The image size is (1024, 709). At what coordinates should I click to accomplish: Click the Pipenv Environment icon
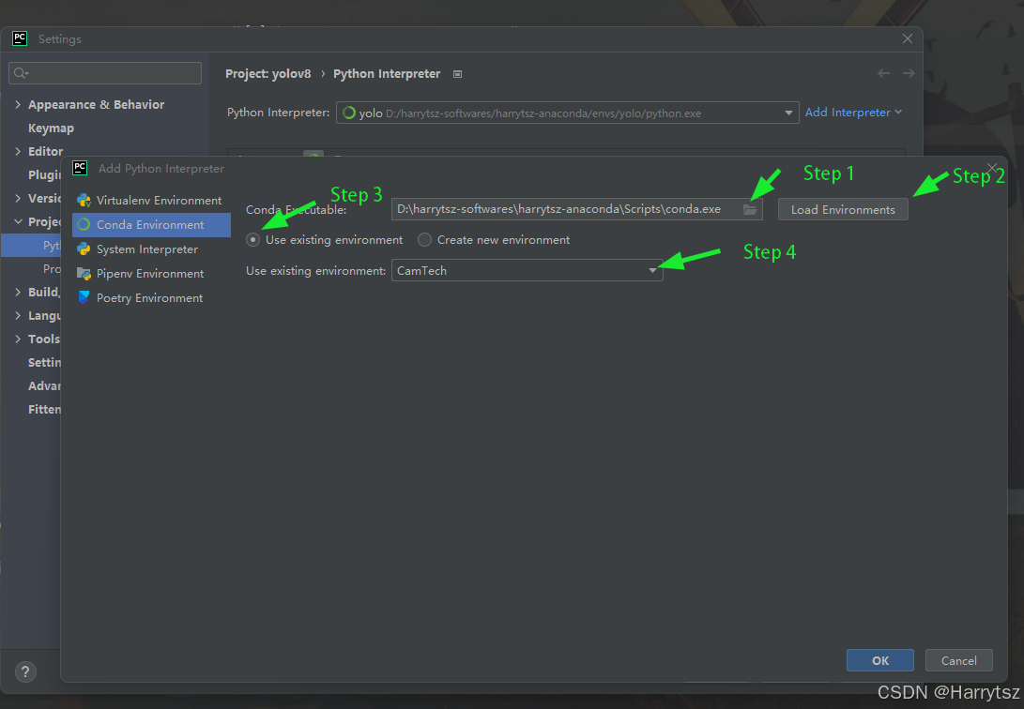(x=84, y=273)
